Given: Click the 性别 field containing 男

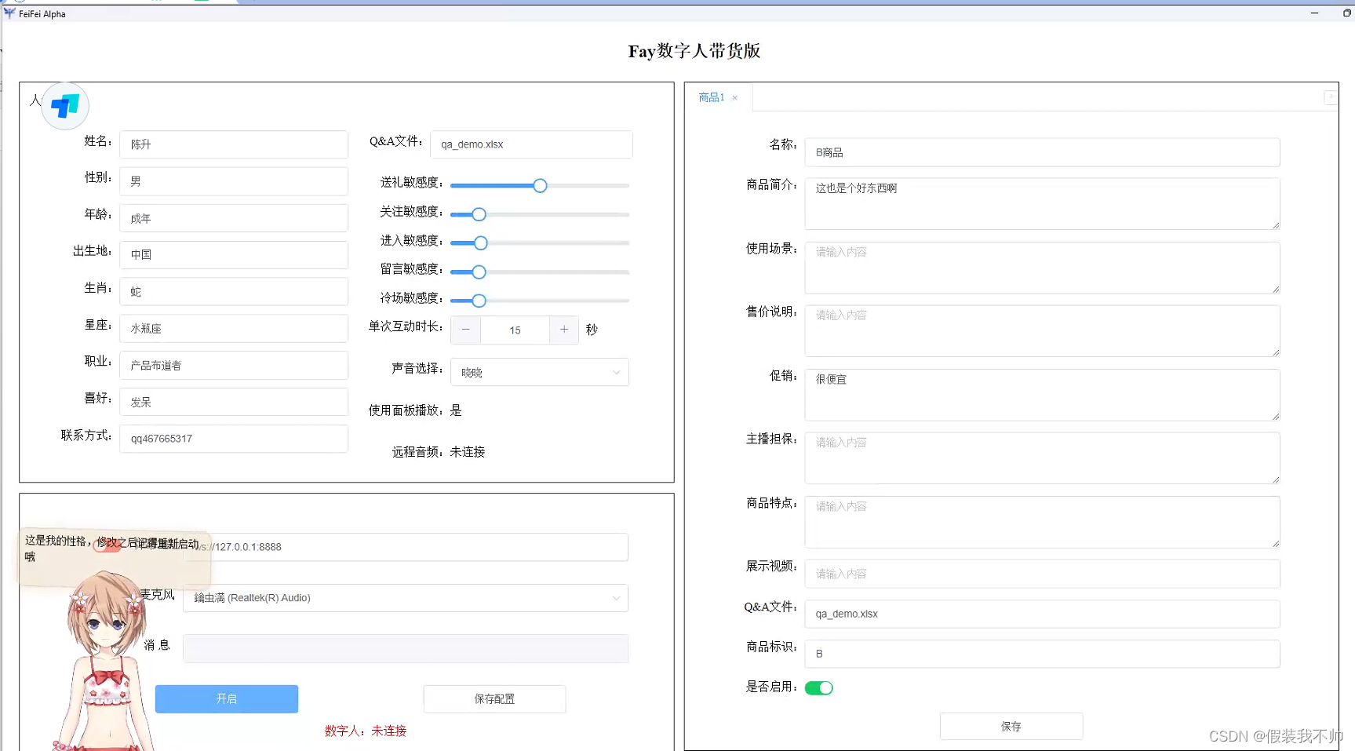Looking at the screenshot, I should 234,181.
